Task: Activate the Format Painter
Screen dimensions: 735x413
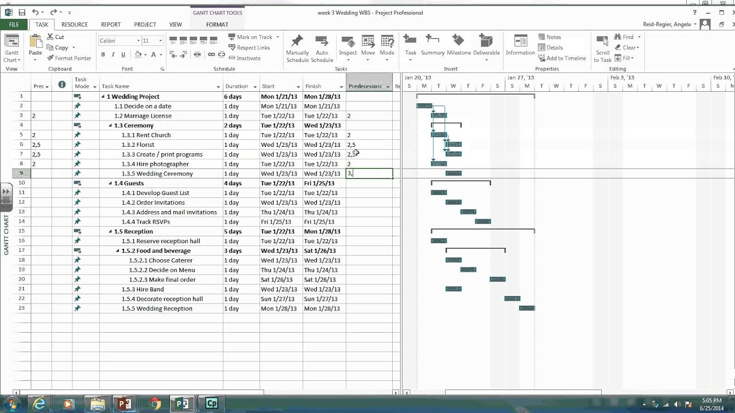Action: [69, 58]
